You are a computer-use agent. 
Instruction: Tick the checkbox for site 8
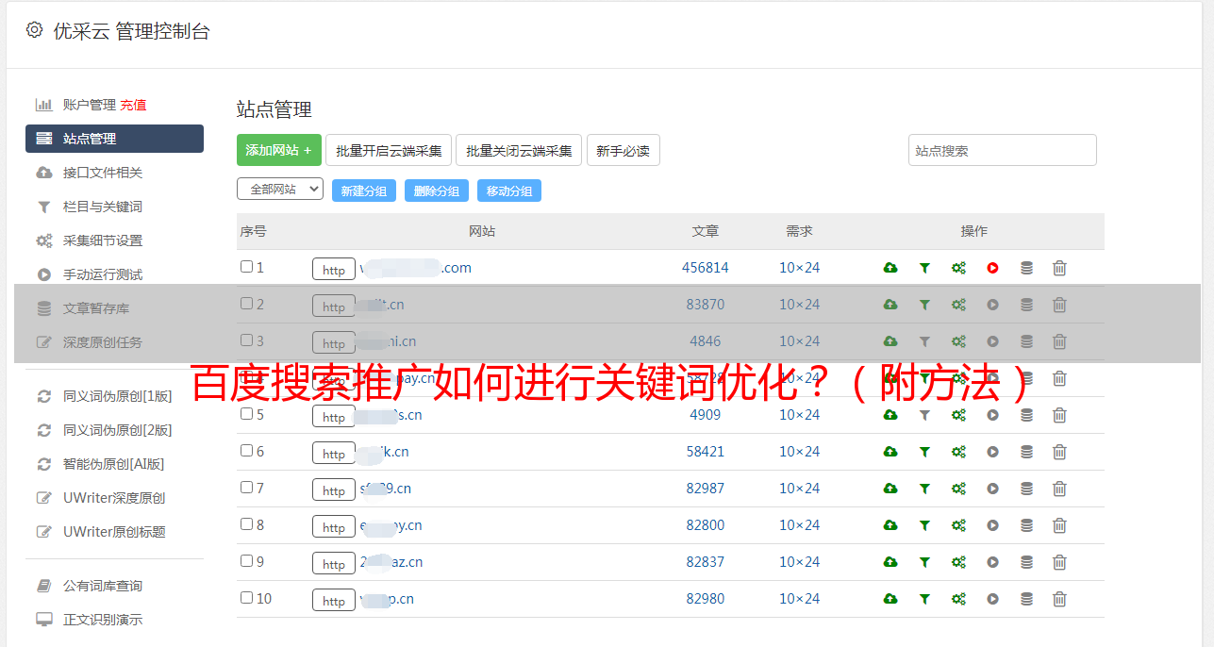click(x=246, y=524)
